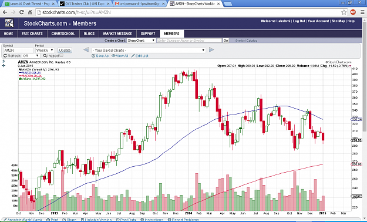Viewport: 367px width, 222px height.
Task: Click the Symbol field containing AMZN
Action: (18, 50)
